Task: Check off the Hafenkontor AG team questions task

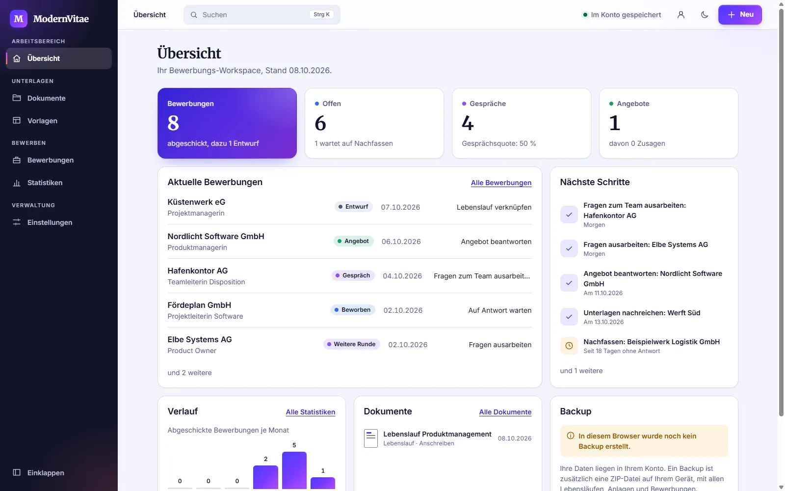Action: 569,215
